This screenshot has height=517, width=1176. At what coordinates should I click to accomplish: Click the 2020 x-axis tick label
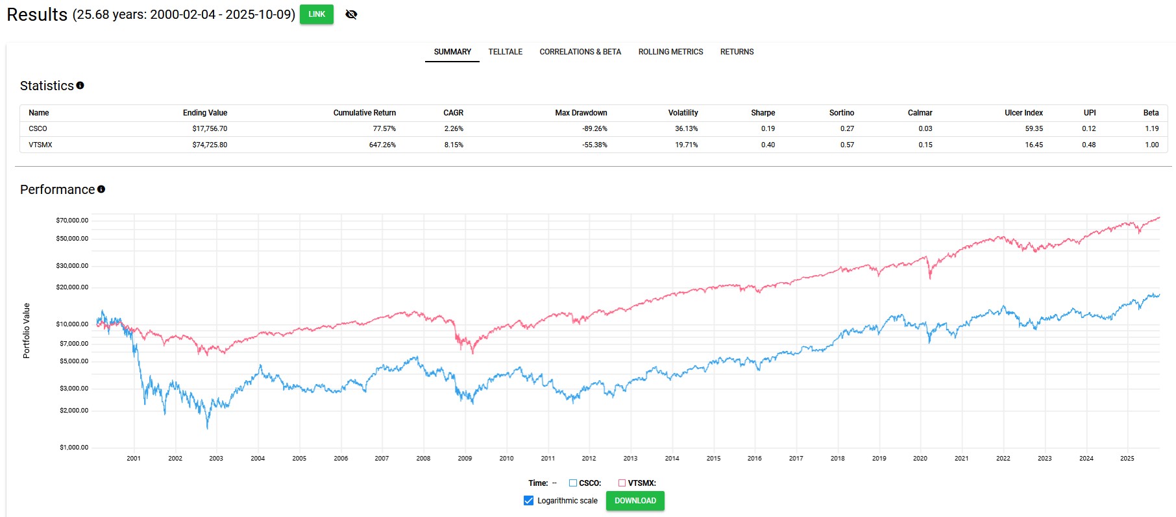(920, 458)
